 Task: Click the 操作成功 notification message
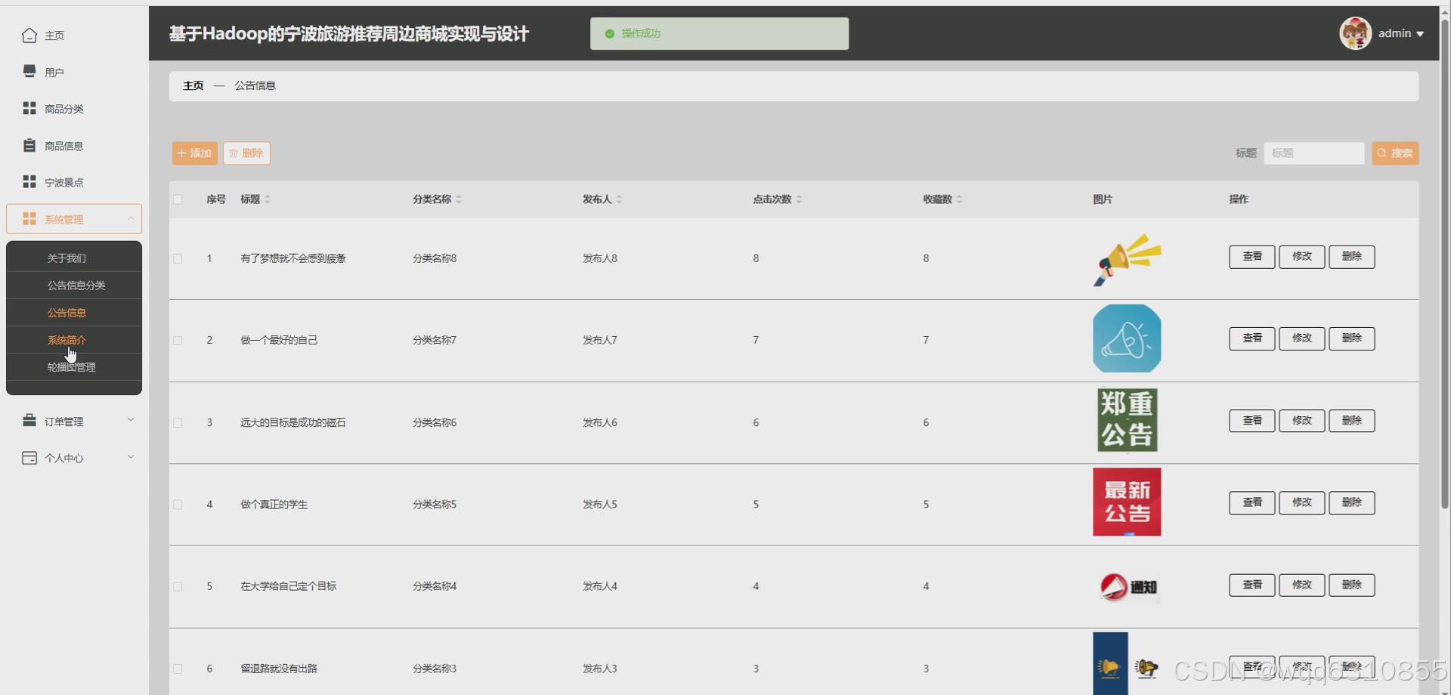pos(719,34)
